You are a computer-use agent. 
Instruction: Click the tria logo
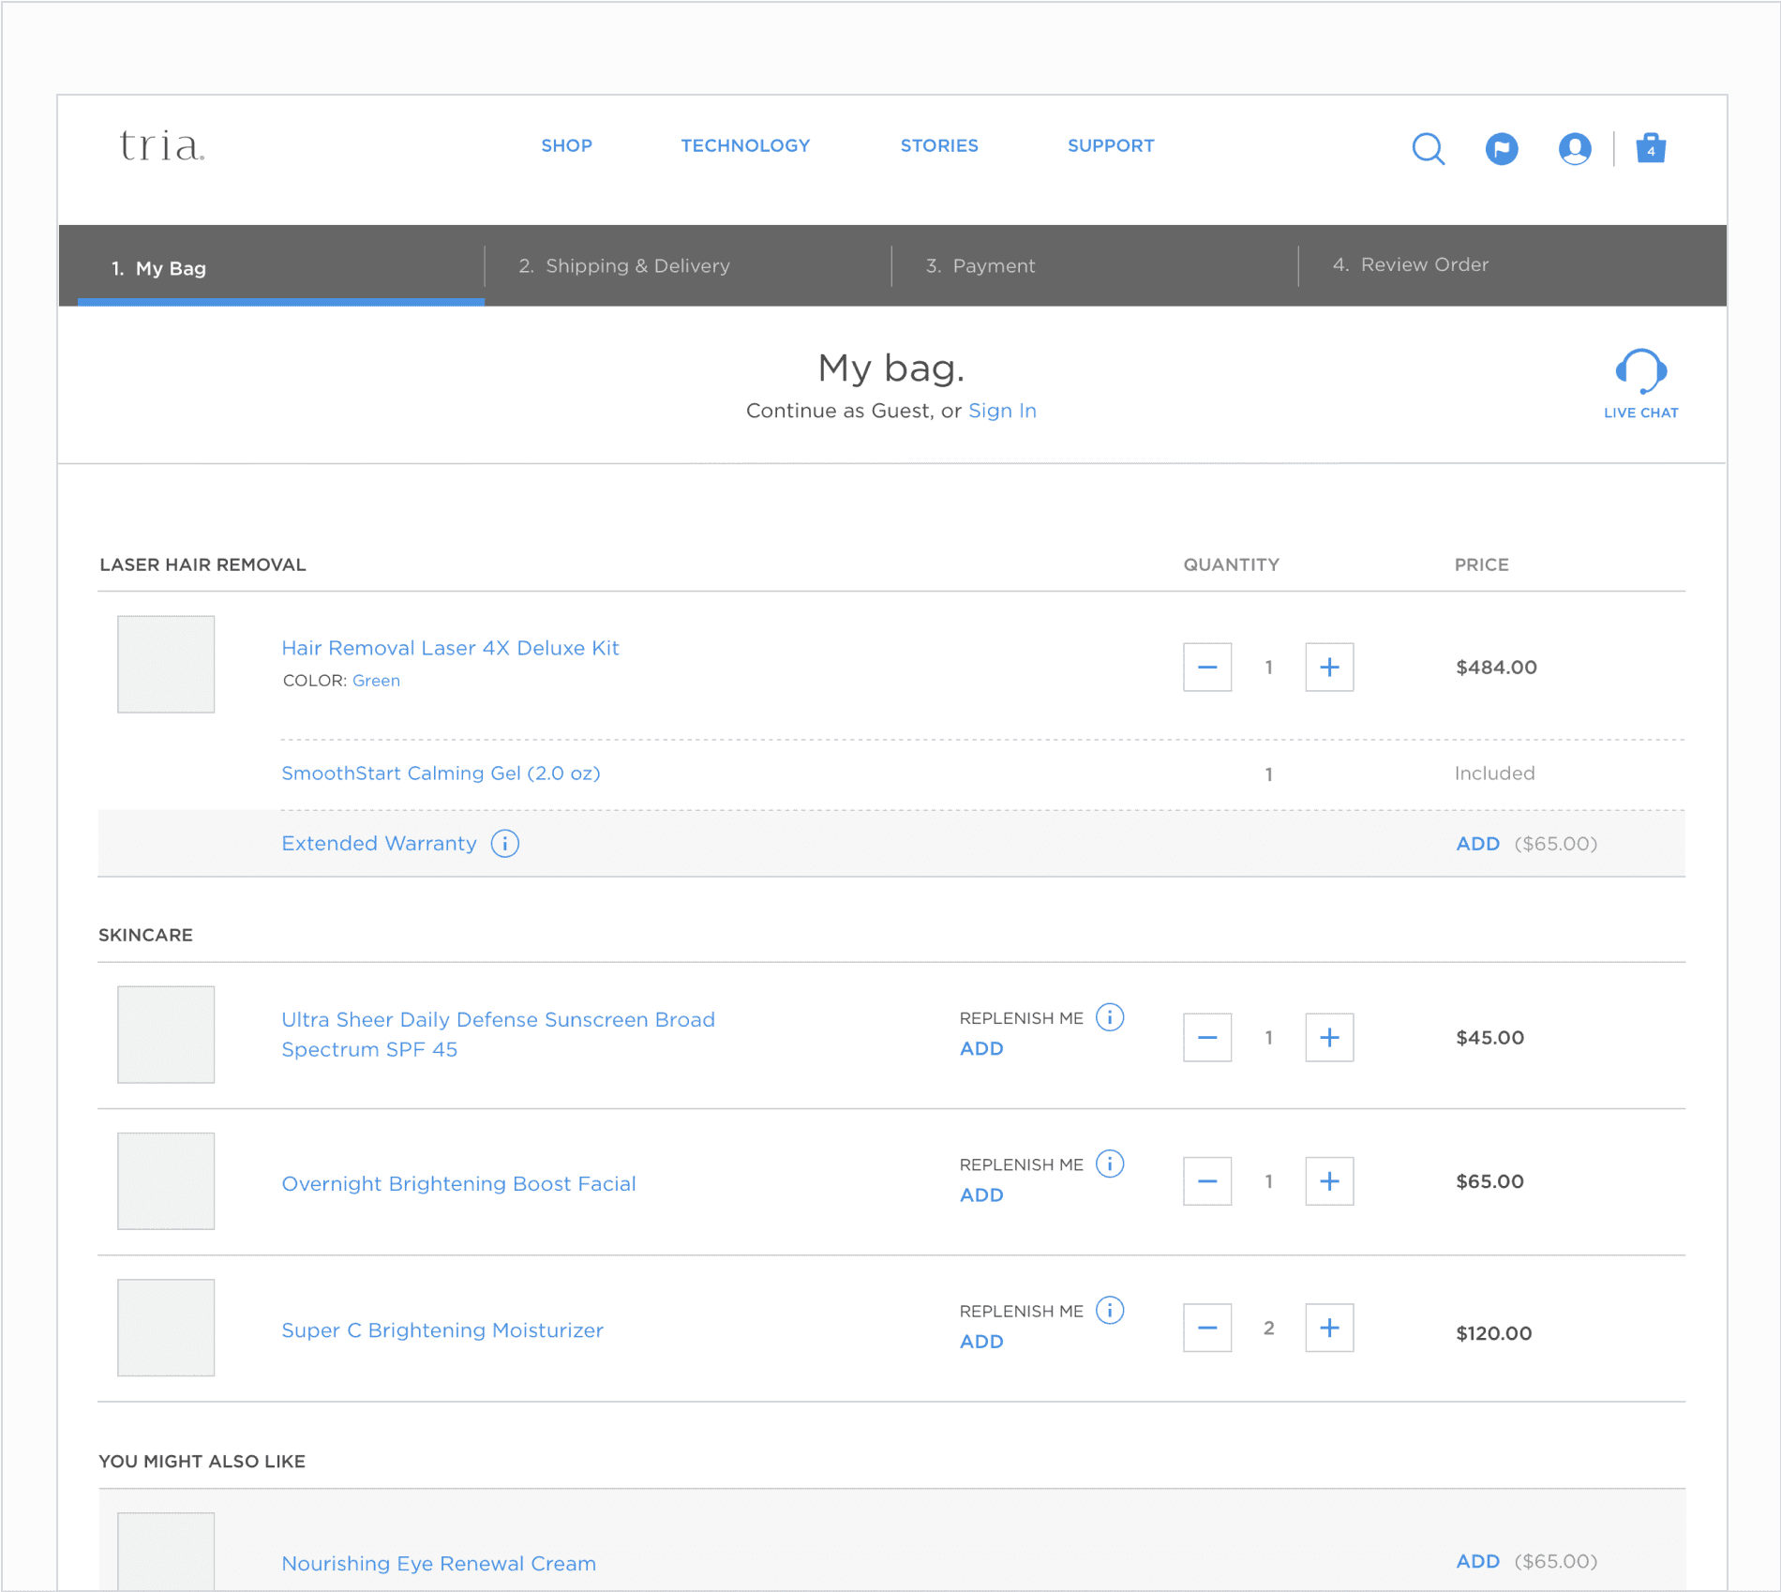point(162,145)
